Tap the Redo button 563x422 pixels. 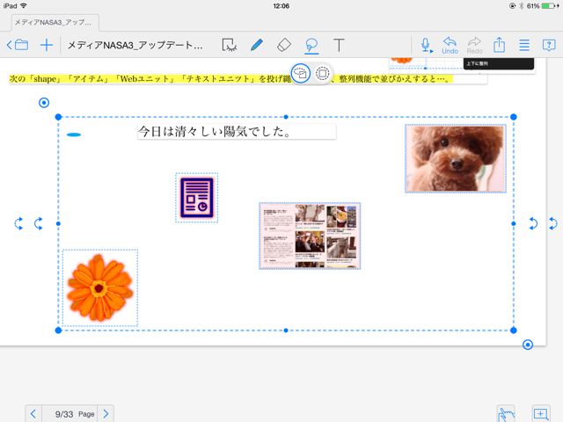[x=475, y=45]
